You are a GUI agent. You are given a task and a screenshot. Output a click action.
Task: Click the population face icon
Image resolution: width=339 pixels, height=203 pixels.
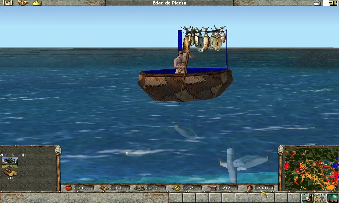pos(249,188)
